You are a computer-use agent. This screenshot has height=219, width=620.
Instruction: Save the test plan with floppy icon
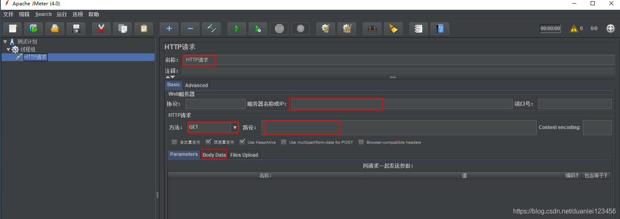coord(76,28)
